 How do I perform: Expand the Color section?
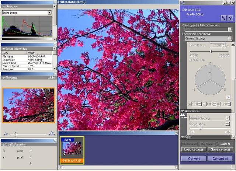tap(183, 137)
